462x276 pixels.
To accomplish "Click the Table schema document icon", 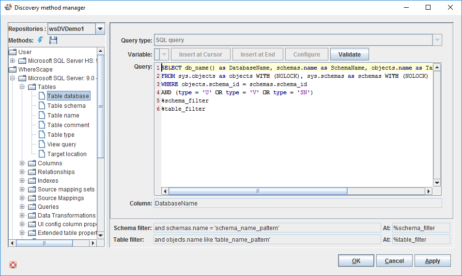I will click(x=42, y=106).
